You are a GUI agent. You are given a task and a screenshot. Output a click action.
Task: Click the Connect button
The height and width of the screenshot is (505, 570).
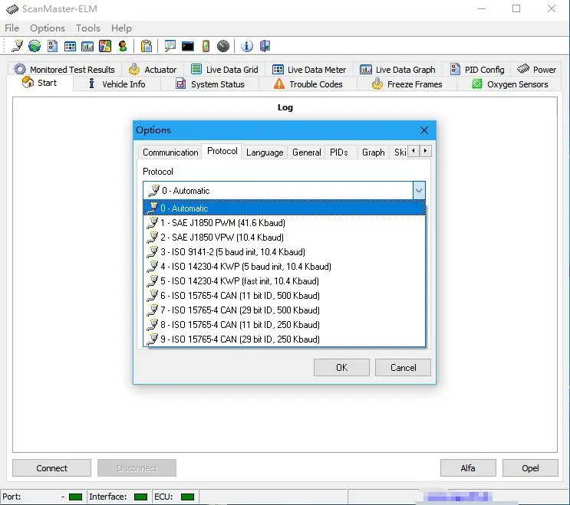tap(51, 468)
